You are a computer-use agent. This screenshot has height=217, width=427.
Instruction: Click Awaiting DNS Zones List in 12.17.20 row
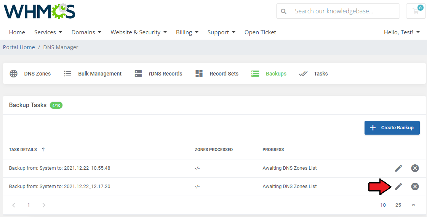(289, 186)
